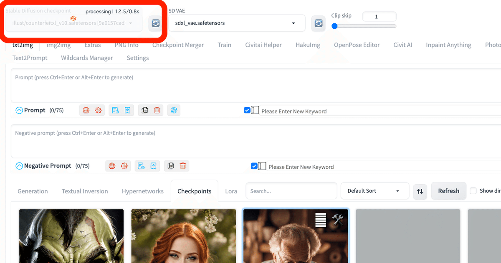Open the Extras tab
This screenshot has width=501, height=263.
pos(93,45)
